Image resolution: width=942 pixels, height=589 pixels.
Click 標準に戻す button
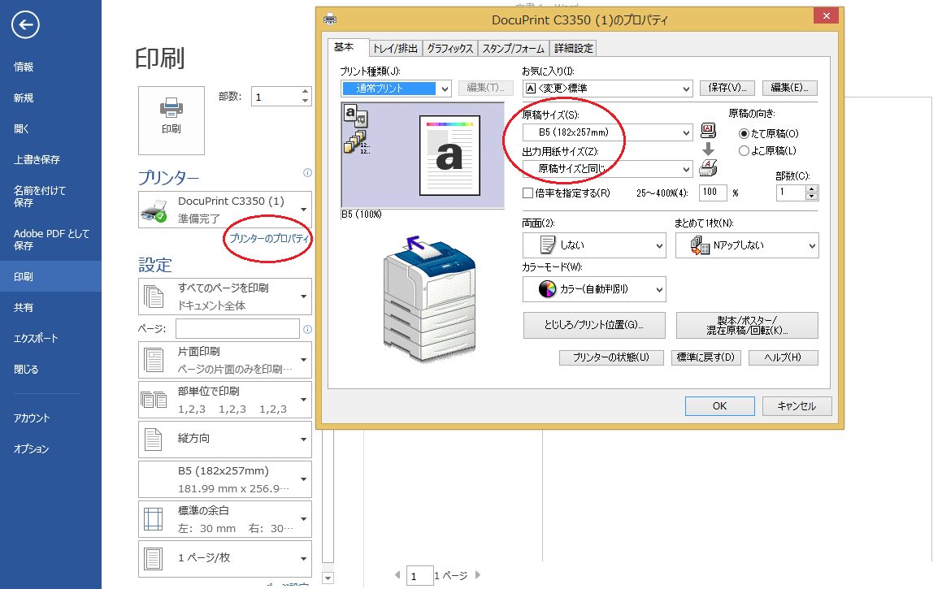pos(706,357)
